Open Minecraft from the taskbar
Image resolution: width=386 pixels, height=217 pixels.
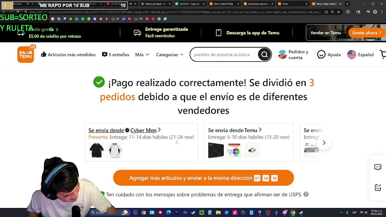point(201,213)
